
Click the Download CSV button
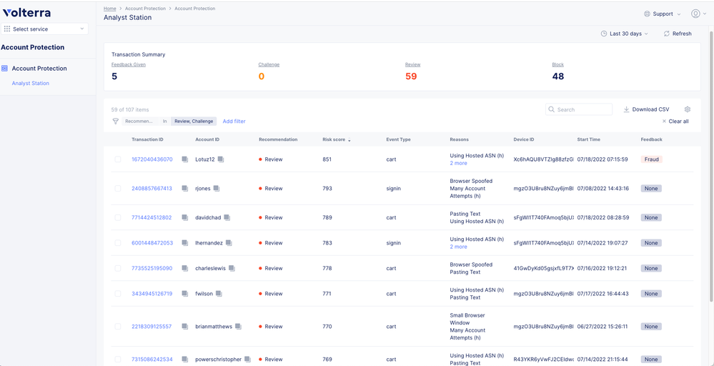(646, 109)
